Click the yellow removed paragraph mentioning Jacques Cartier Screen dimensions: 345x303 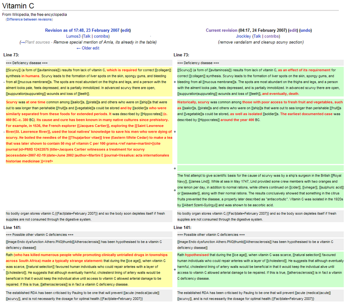88,131
